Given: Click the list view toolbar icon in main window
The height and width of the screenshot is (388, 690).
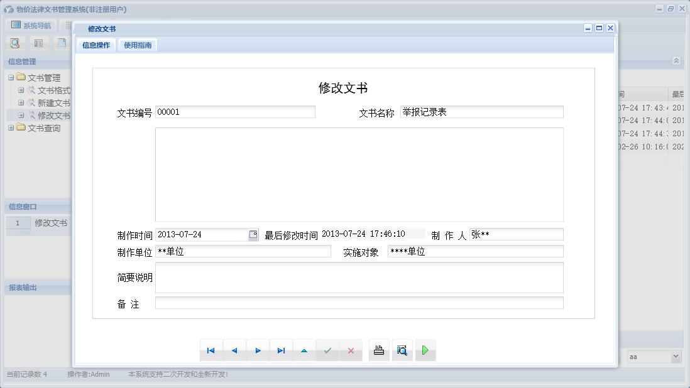Looking at the screenshot, I should coord(39,43).
